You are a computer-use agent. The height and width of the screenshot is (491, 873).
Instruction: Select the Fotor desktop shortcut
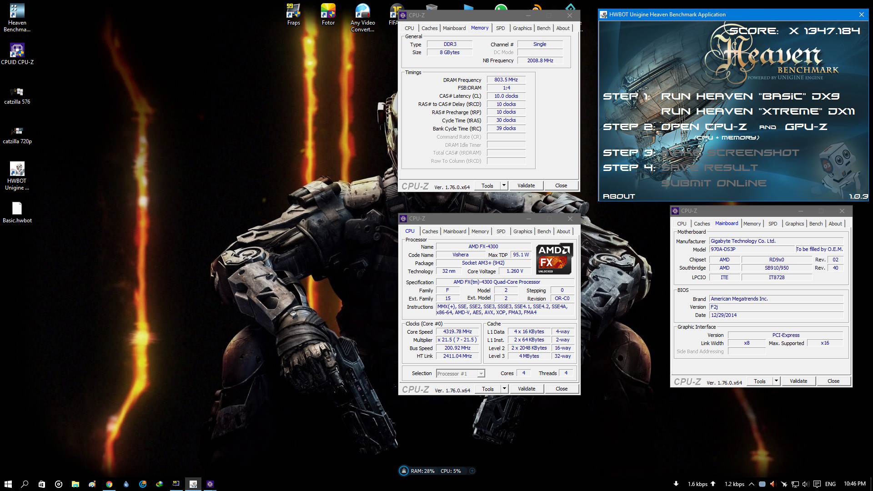coord(328,15)
